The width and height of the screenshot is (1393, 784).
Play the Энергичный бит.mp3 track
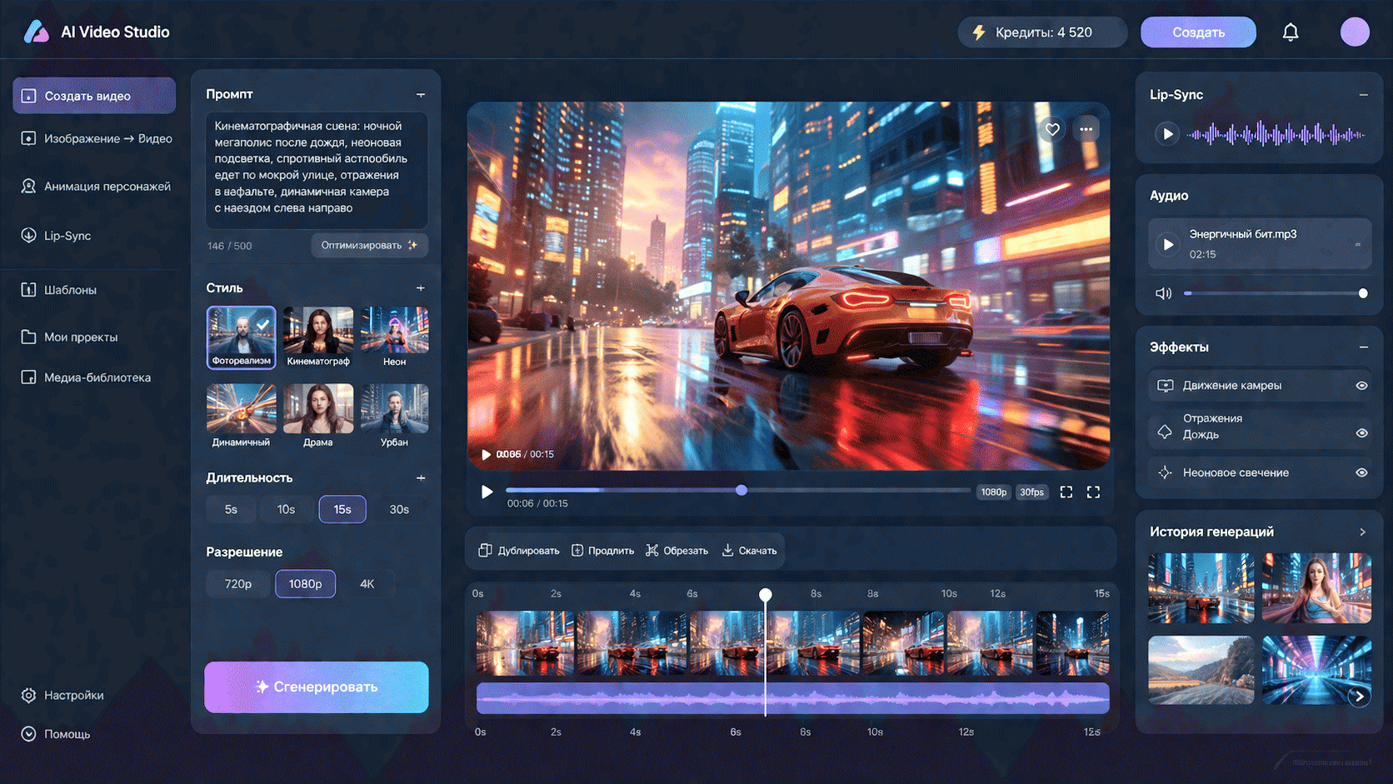[x=1167, y=244]
